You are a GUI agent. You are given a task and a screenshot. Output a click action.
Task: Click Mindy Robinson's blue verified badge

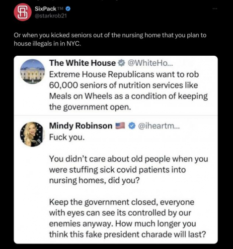132,126
